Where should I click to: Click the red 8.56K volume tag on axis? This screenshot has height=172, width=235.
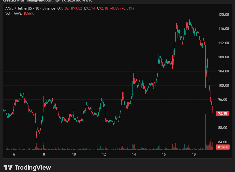(x=223, y=147)
